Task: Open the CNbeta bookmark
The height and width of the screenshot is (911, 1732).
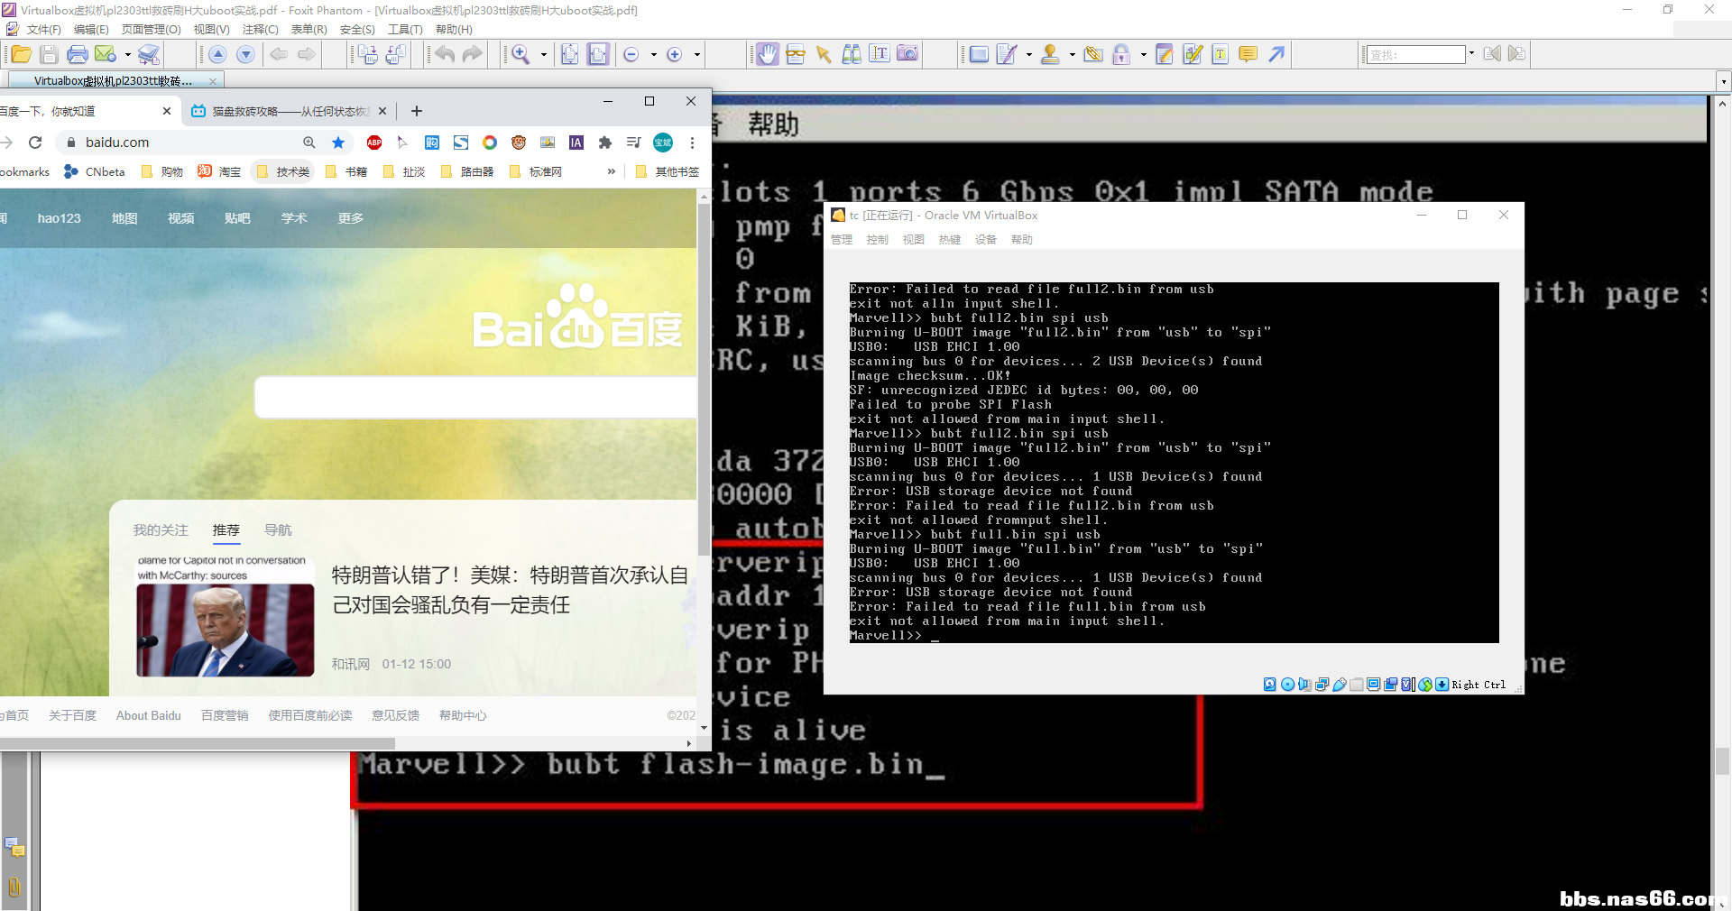Action: coord(95,171)
